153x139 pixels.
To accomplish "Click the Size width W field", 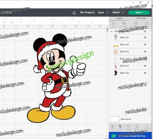I will (25, 22).
